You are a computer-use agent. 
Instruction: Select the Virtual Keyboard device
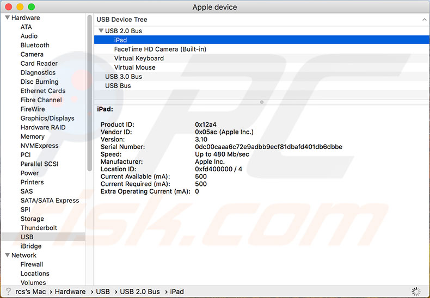click(262, 58)
